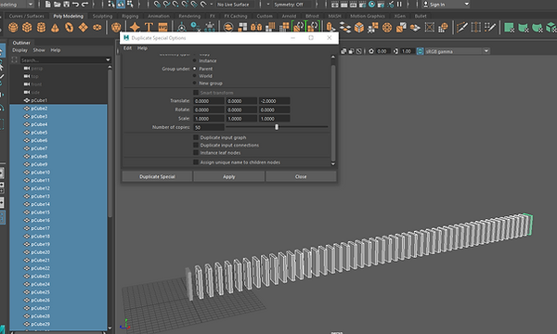The width and height of the screenshot is (557, 334).
Task: Open the Edit menu in Duplicate Special Options
Action: click(127, 48)
